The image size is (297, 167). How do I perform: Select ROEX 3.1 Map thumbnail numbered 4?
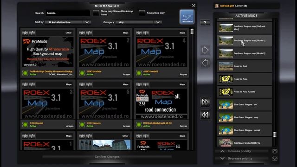click(161, 52)
